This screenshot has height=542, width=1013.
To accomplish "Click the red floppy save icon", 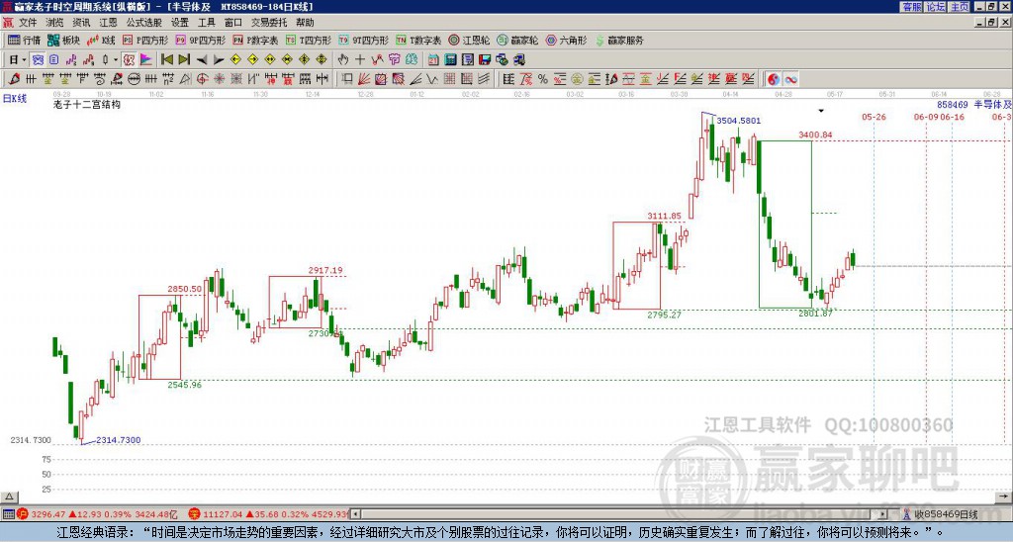I will click(485, 60).
